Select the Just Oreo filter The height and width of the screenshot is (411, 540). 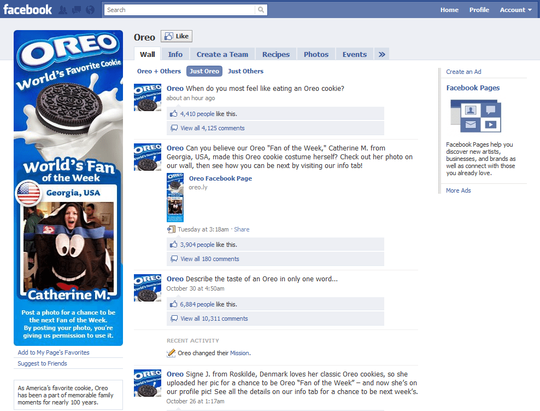(x=204, y=71)
